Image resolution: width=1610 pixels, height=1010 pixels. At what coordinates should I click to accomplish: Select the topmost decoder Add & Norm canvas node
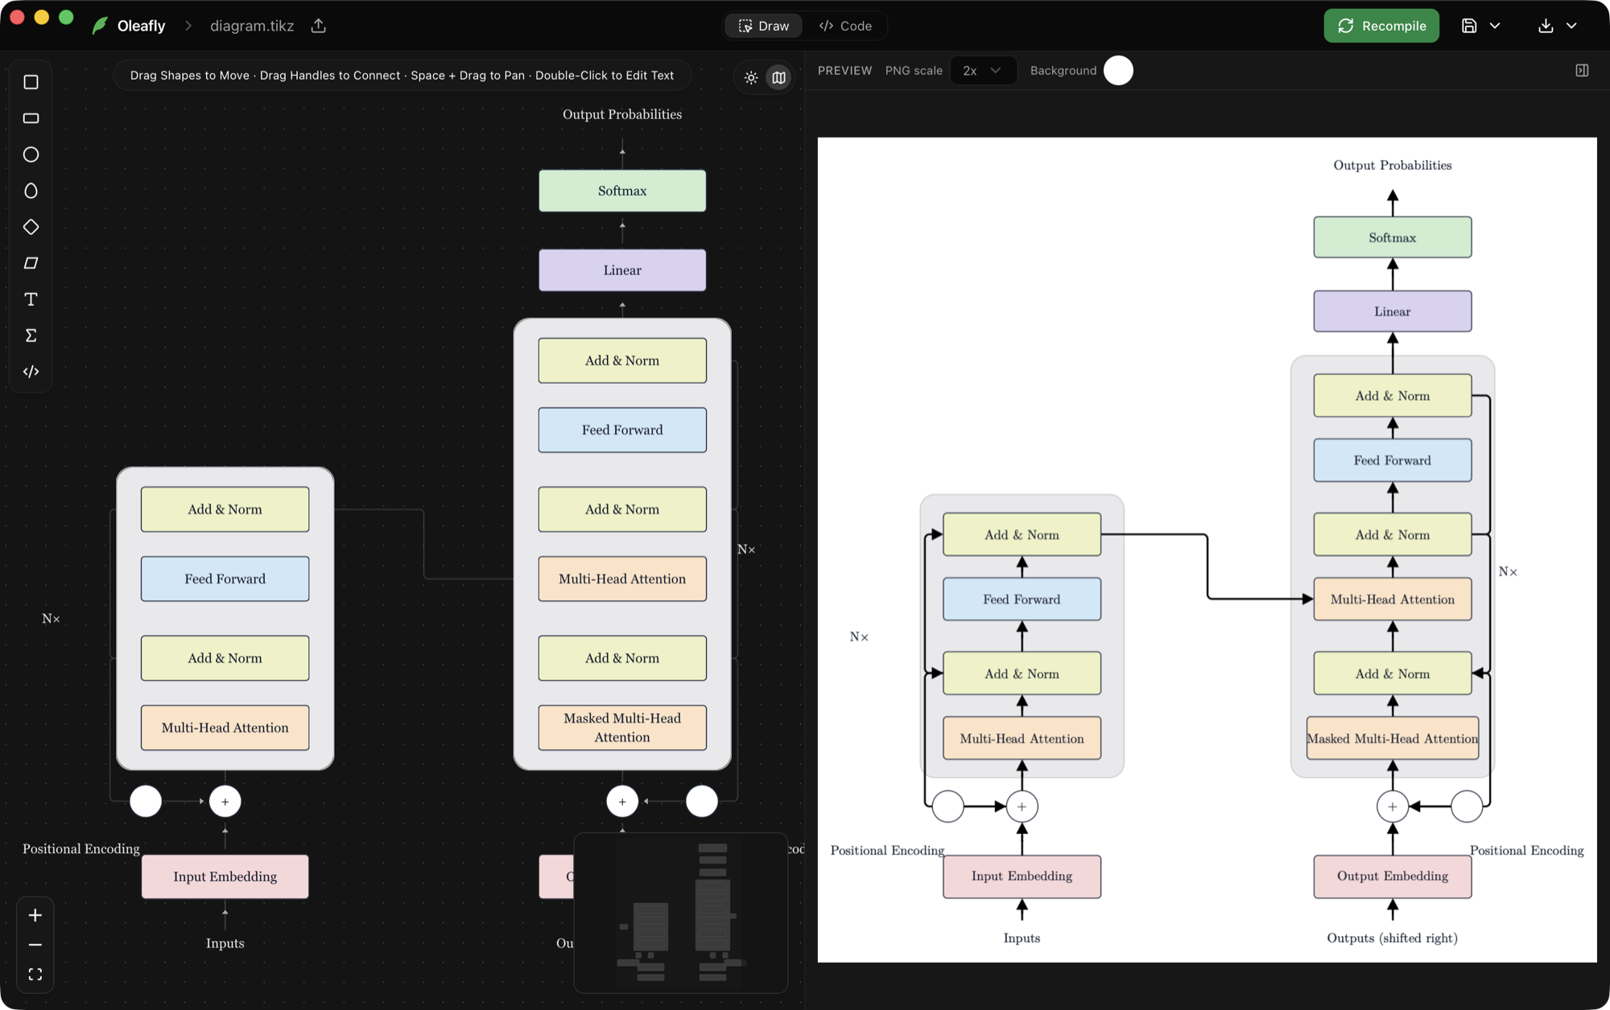point(622,361)
